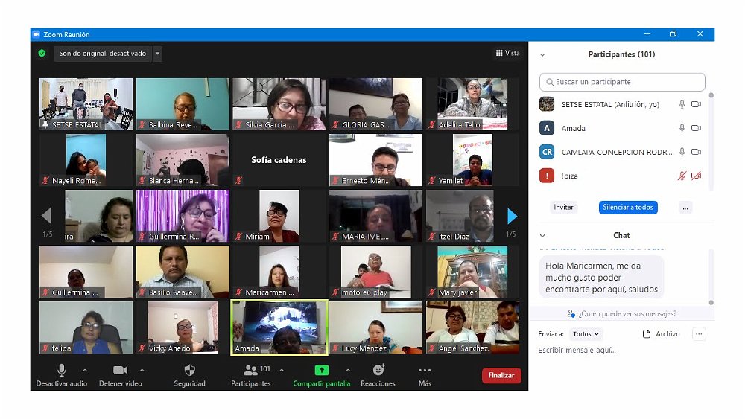
Task: Open Reacciones emoji menu
Action: [378, 371]
